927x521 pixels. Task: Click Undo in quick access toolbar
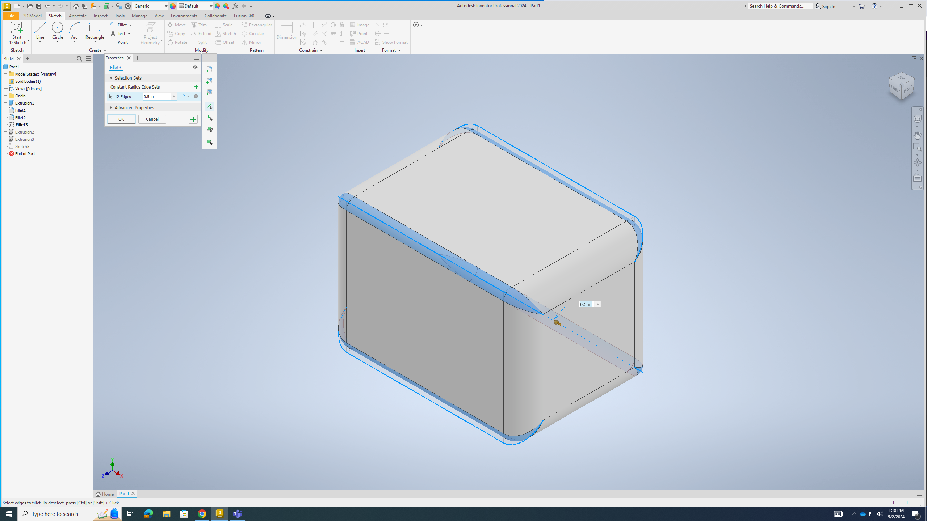click(47, 6)
